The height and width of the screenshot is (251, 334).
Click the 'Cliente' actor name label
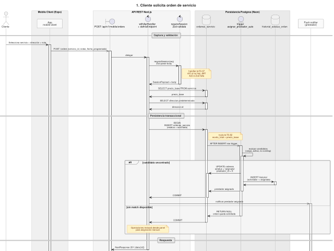[5, 27]
